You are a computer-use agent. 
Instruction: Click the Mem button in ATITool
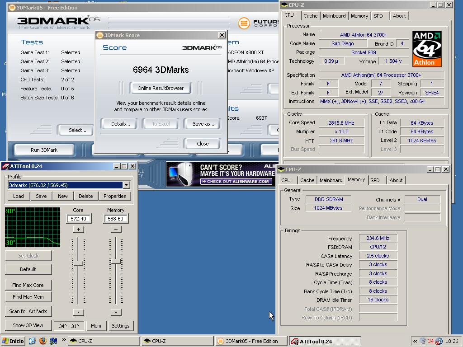(96, 326)
